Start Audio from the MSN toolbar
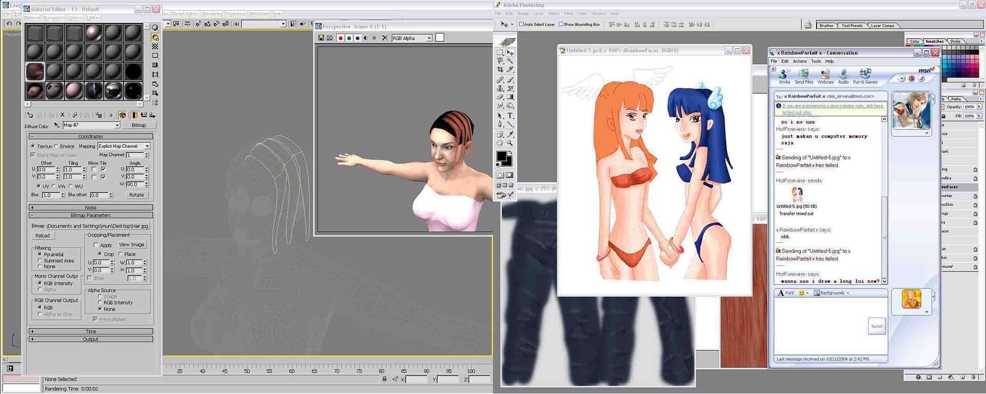Viewport: 986px width, 394px height. coord(843,76)
